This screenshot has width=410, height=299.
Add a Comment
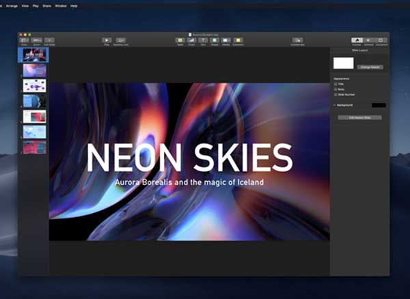pyautogui.click(x=238, y=40)
